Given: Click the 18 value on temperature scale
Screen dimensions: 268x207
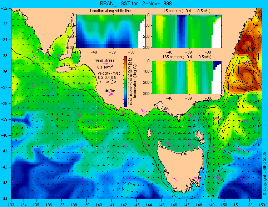Looking at the screenshot, I should (x=130, y=79).
